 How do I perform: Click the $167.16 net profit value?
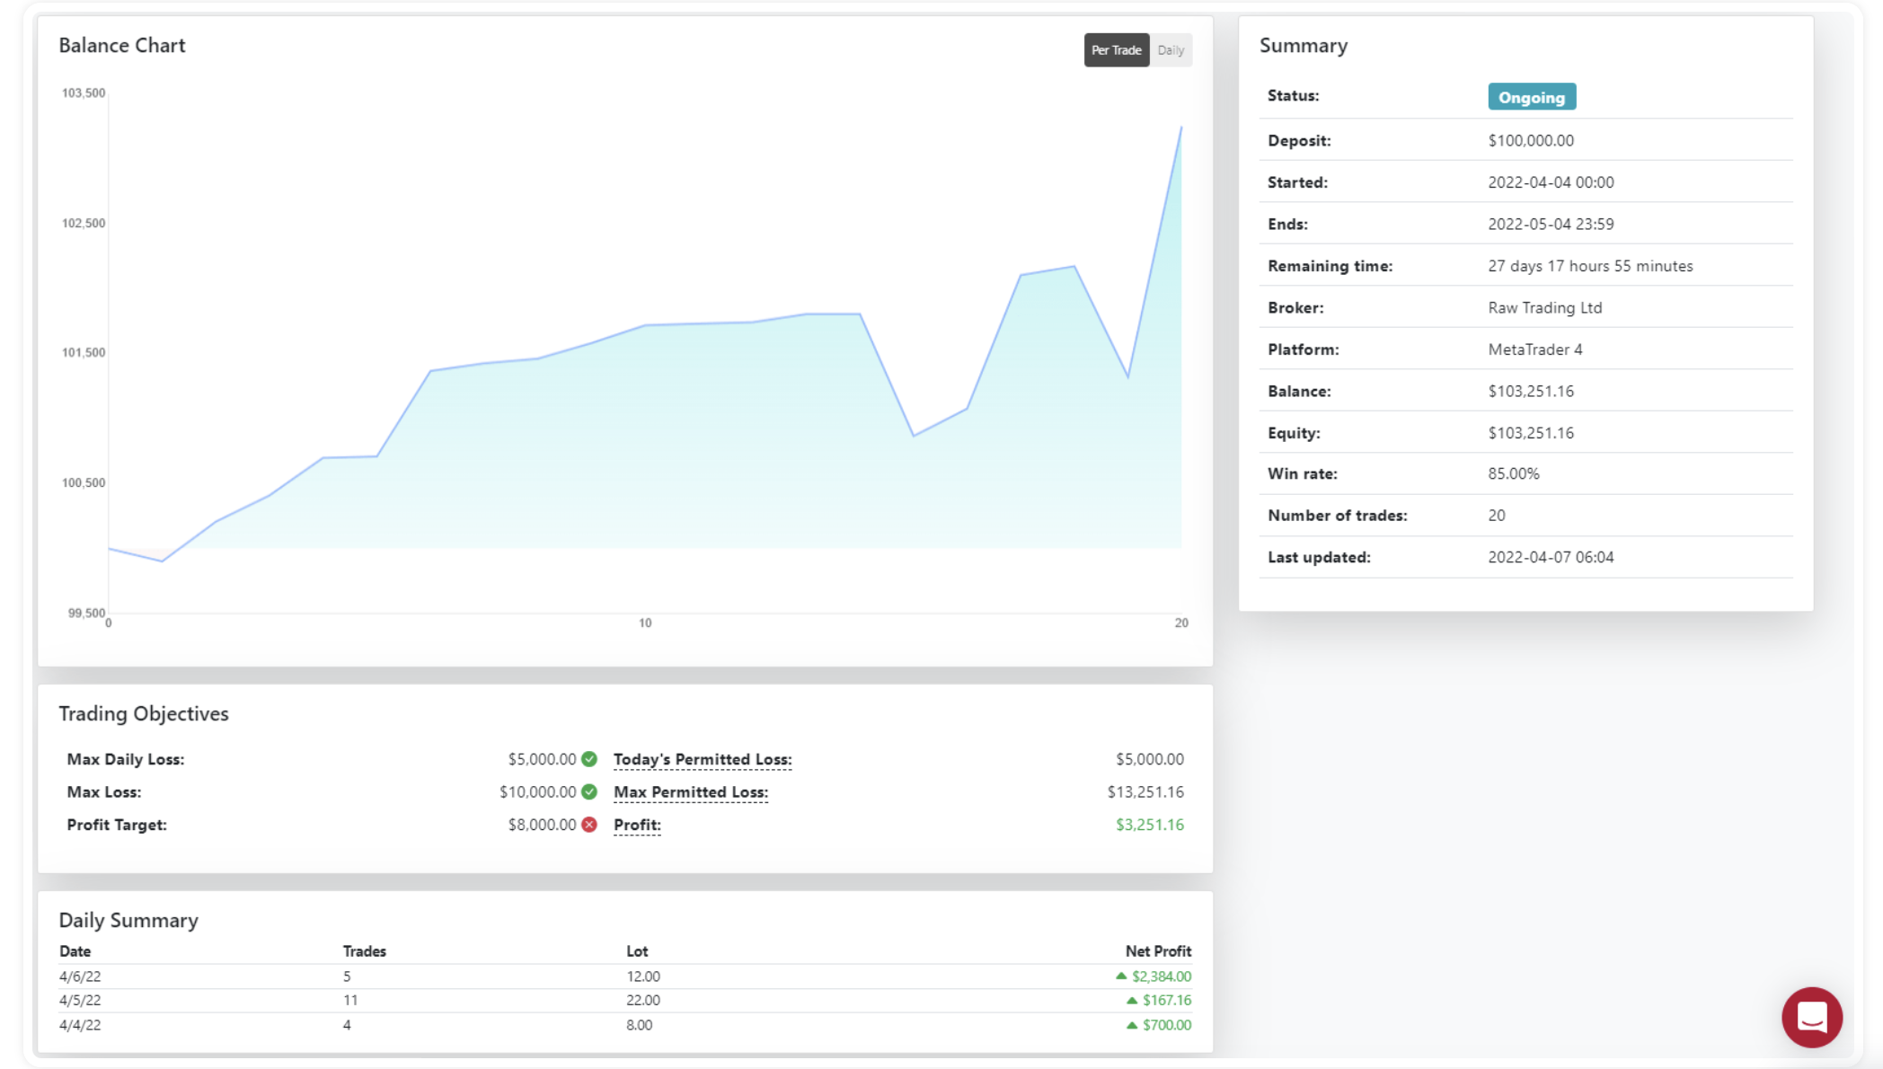(1167, 1000)
